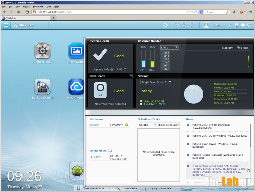Click the 'Used:818.00 MB' storage text

point(154,101)
